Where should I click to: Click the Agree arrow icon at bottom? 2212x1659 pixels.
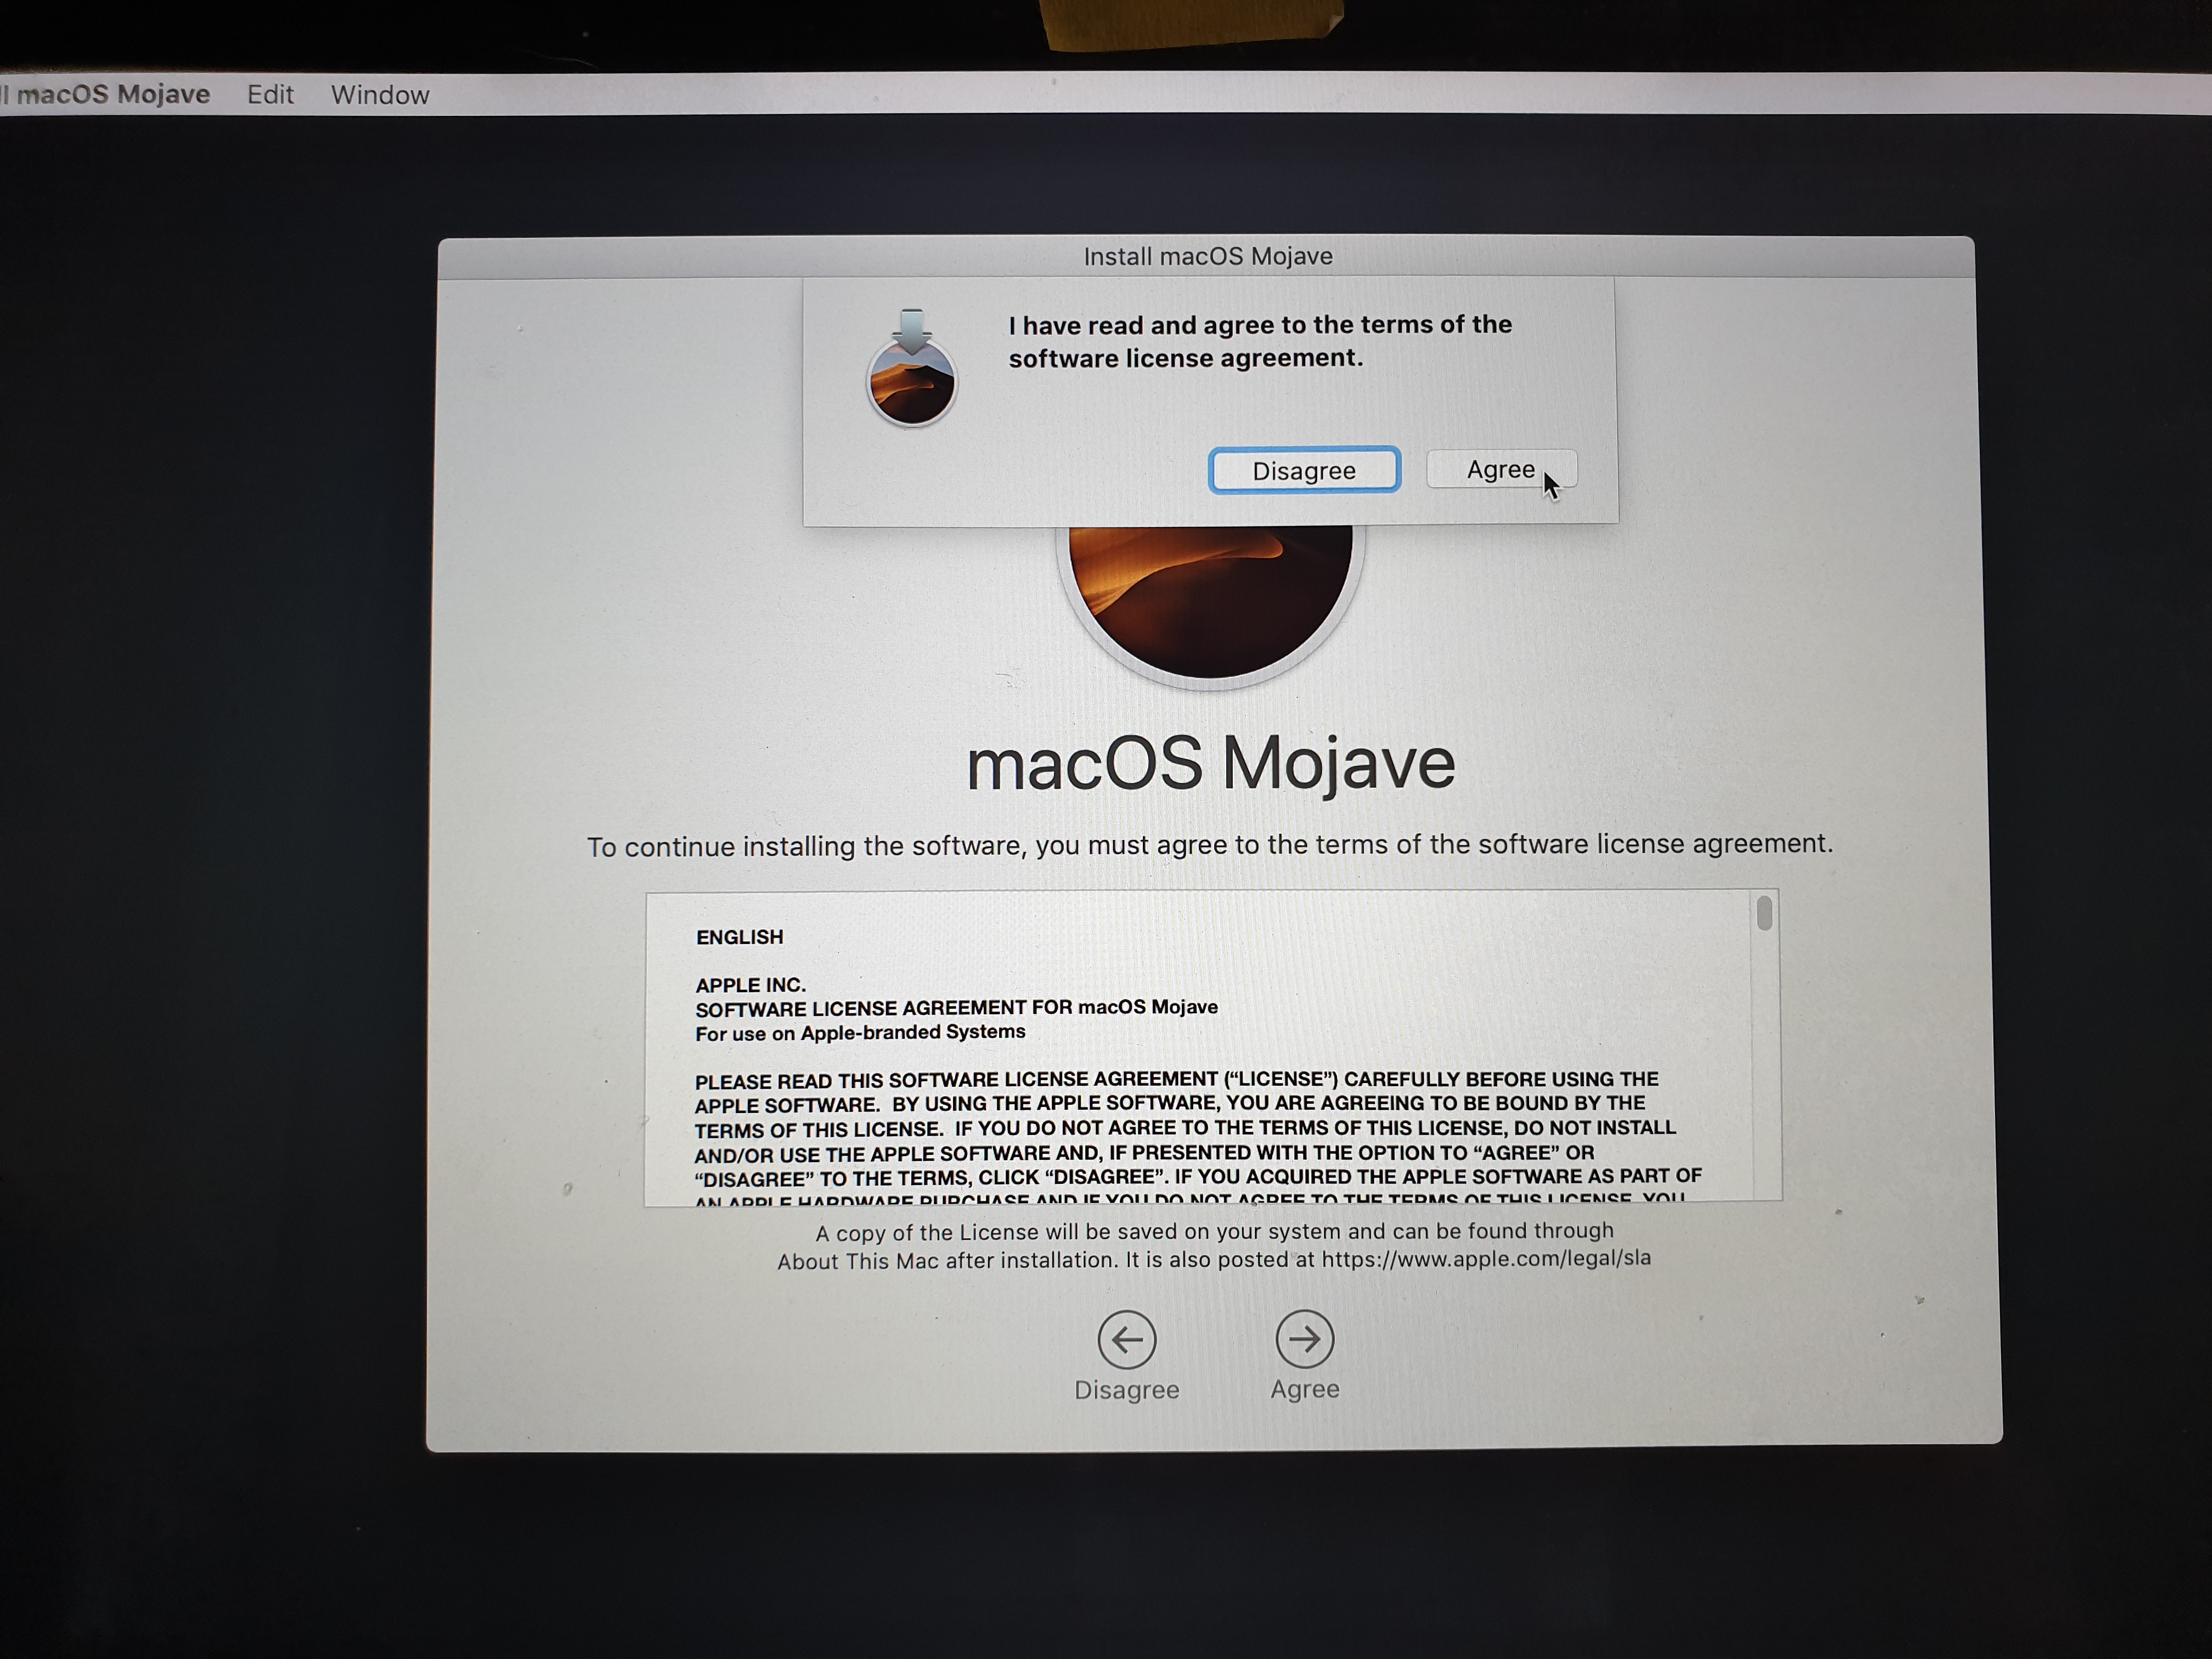point(1304,1339)
